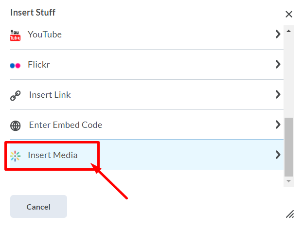
Task: Click the colorful Insert Media icon
Action: coord(16,156)
